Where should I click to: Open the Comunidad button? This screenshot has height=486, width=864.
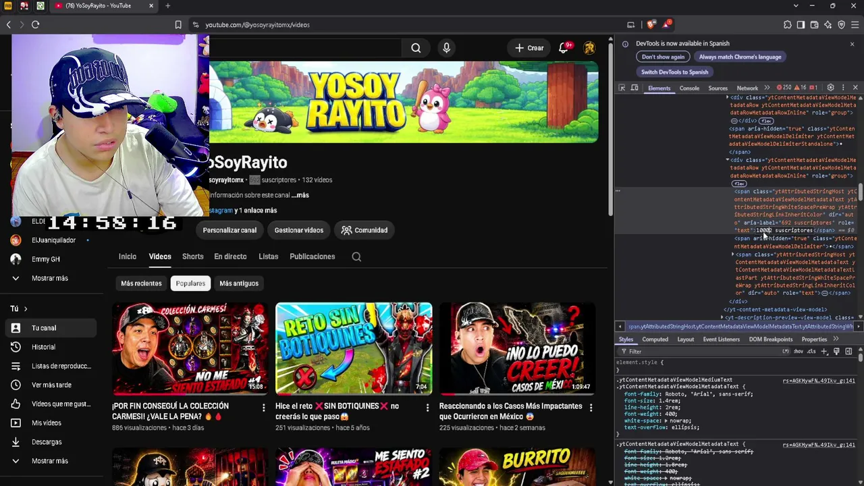coord(364,230)
